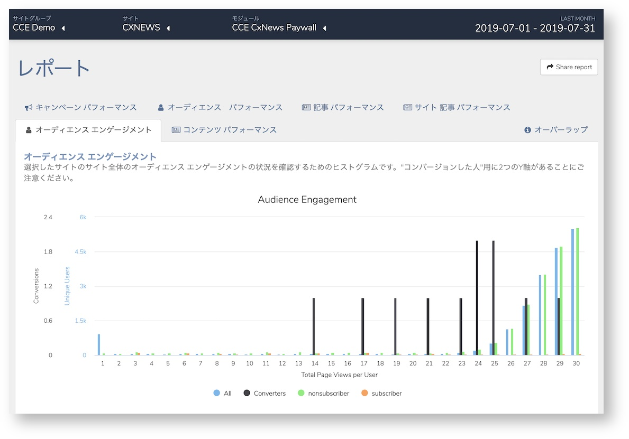Screen dimensions: 629x439
Task: Toggle the All series in chart legend
Action: pyautogui.click(x=223, y=394)
